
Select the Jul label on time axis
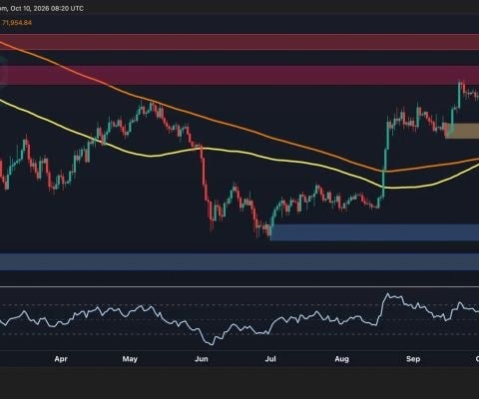pyautogui.click(x=270, y=359)
